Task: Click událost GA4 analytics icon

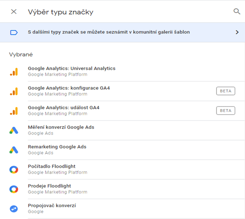Action: (14, 111)
